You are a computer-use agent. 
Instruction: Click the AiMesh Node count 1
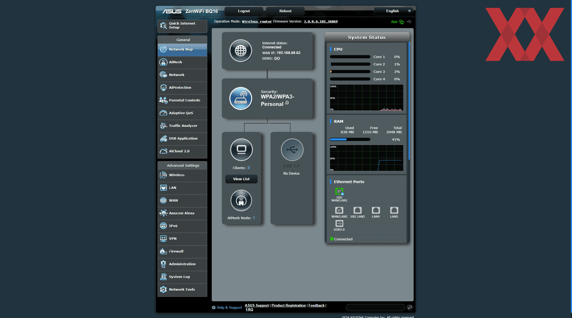[254, 218]
